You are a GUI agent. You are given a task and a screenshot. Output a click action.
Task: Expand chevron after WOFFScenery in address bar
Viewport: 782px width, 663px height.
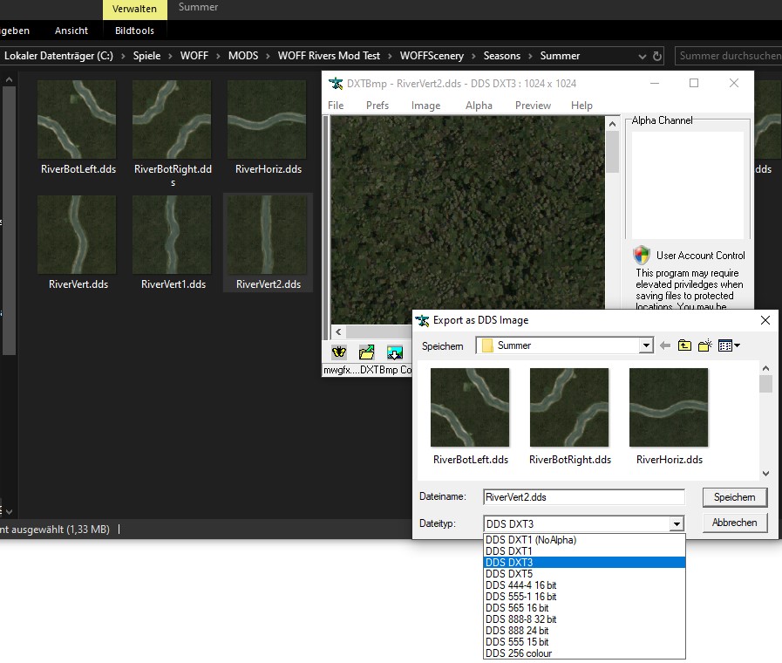(473, 56)
